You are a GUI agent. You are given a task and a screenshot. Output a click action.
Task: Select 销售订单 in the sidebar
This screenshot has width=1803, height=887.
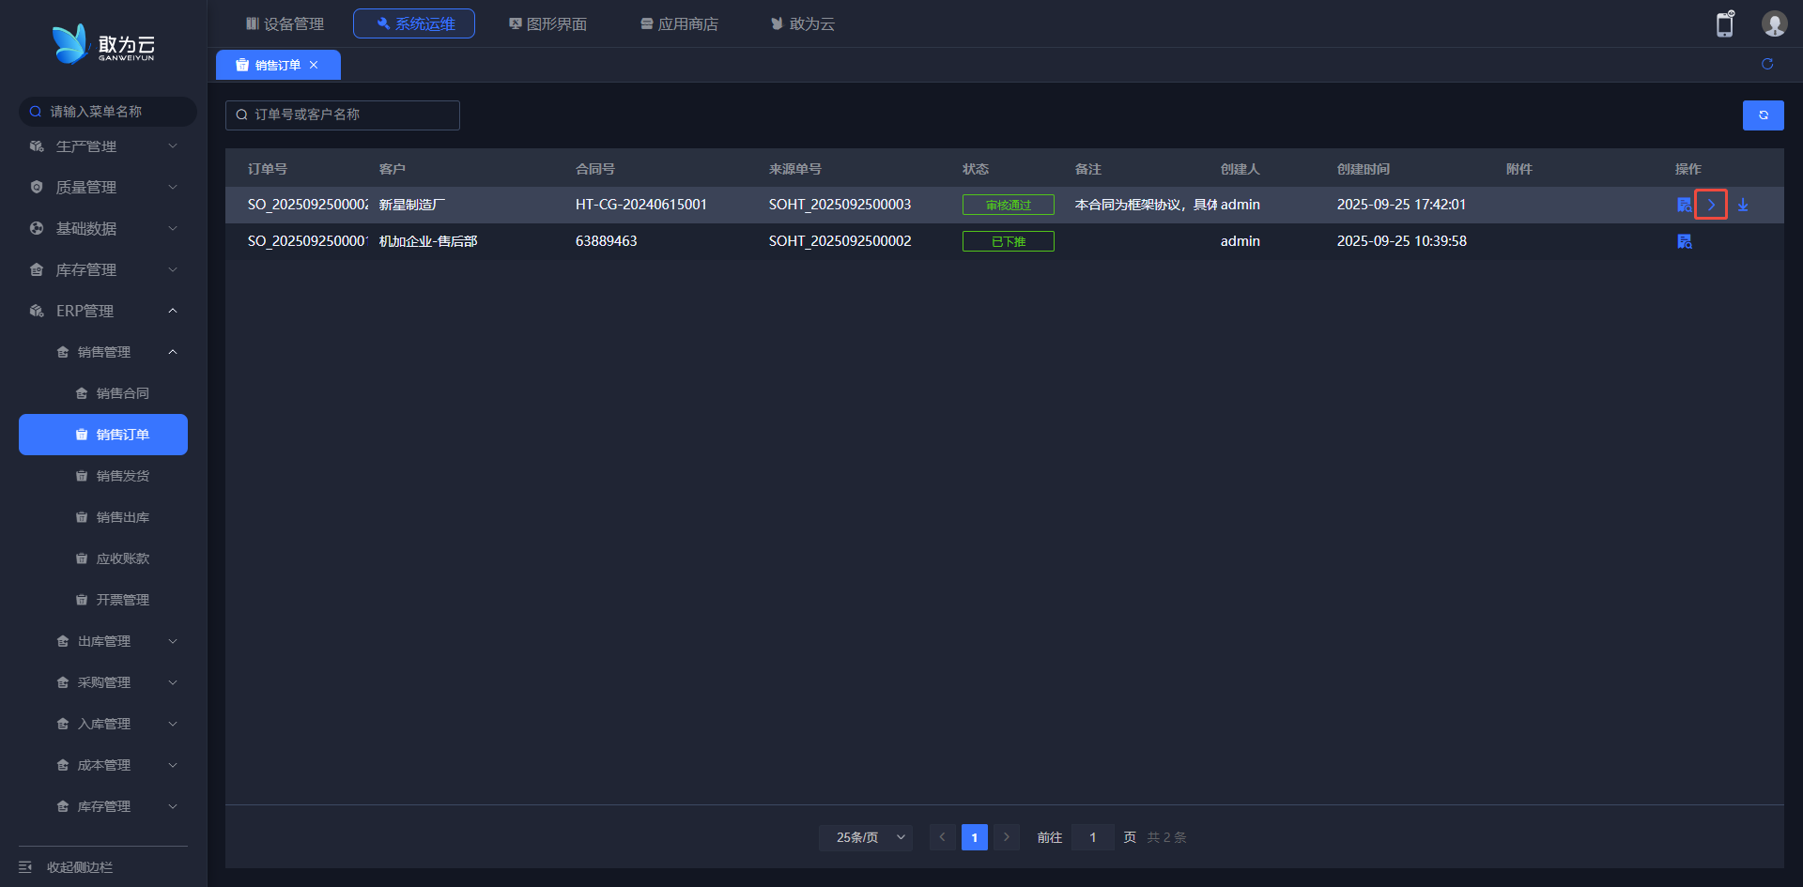click(x=103, y=435)
